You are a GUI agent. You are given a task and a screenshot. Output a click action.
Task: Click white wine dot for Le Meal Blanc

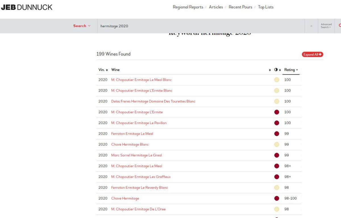(x=276, y=80)
